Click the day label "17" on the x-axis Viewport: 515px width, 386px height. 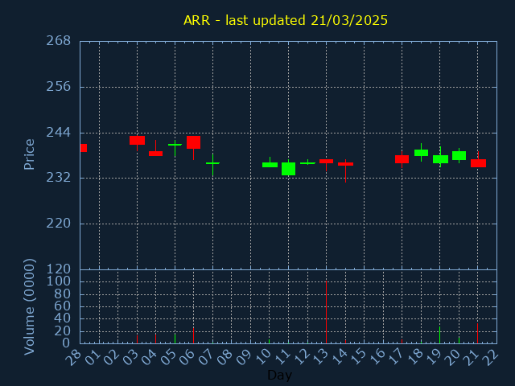point(395,357)
